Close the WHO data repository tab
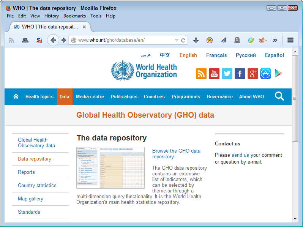This screenshot has width=303, height=227. coord(84,27)
